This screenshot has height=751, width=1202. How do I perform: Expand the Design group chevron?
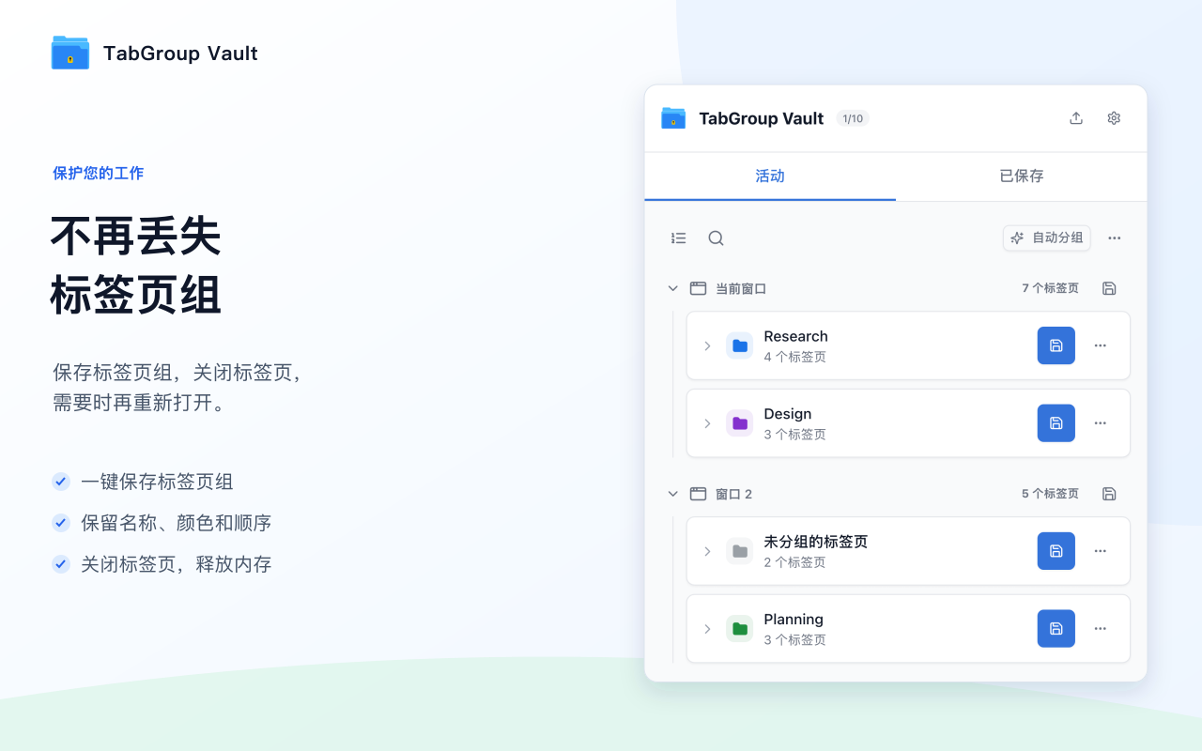pos(707,423)
